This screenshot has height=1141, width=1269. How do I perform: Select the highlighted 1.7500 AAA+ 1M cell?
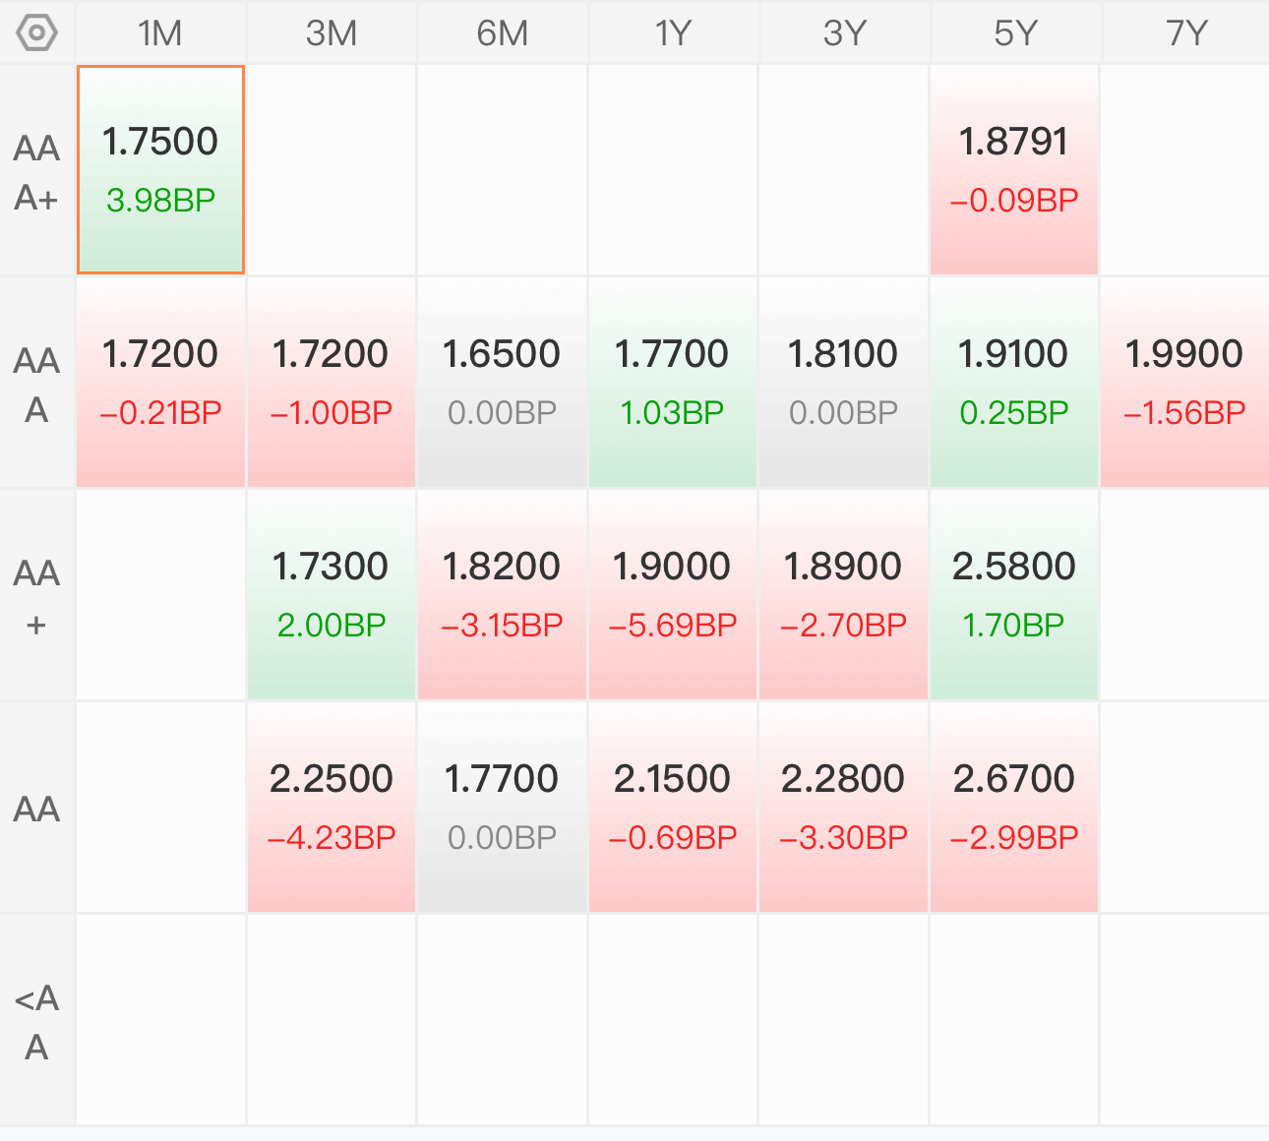pos(160,169)
